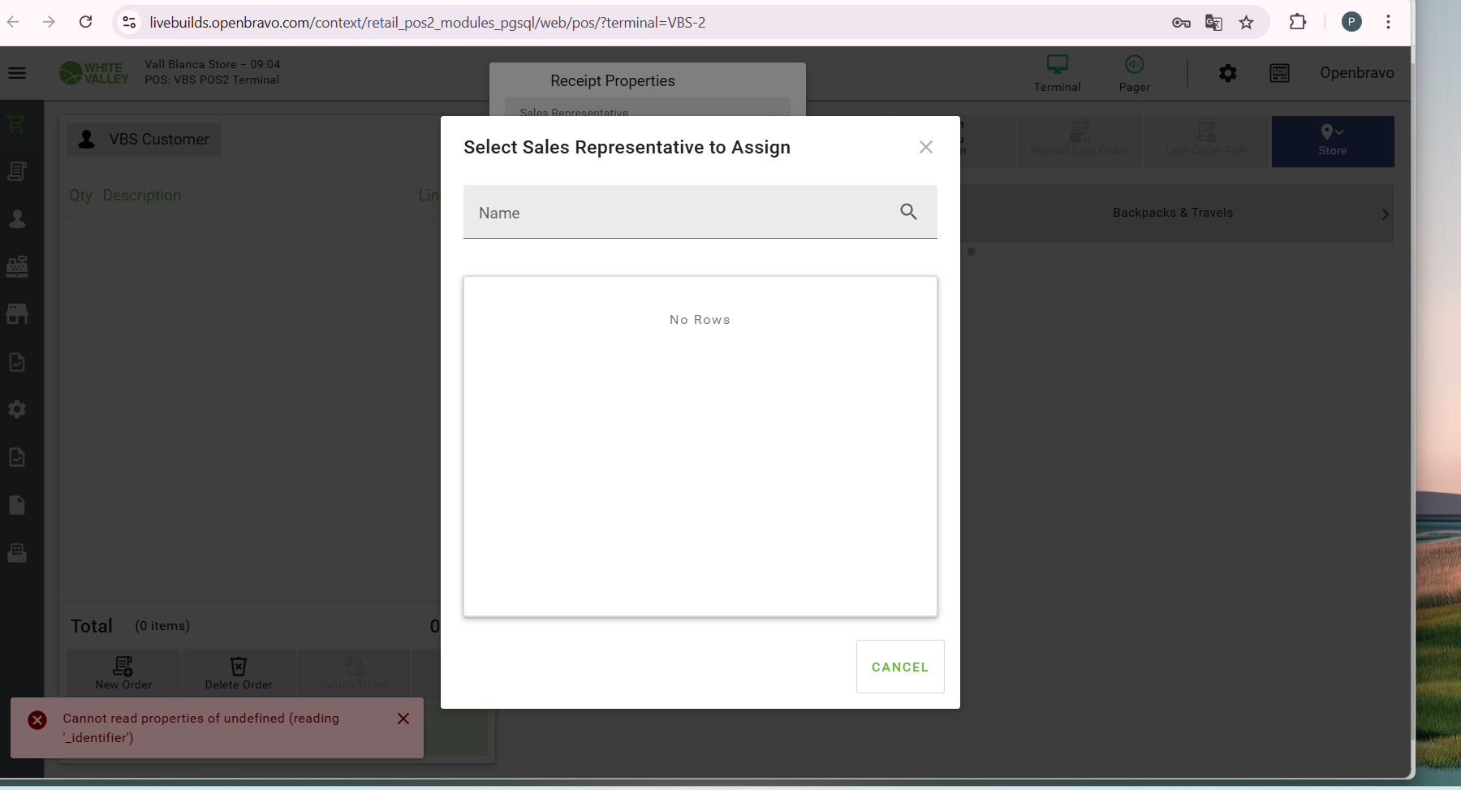Click Last Order PoP button
This screenshot has width=1461, height=790.
(x=1205, y=141)
